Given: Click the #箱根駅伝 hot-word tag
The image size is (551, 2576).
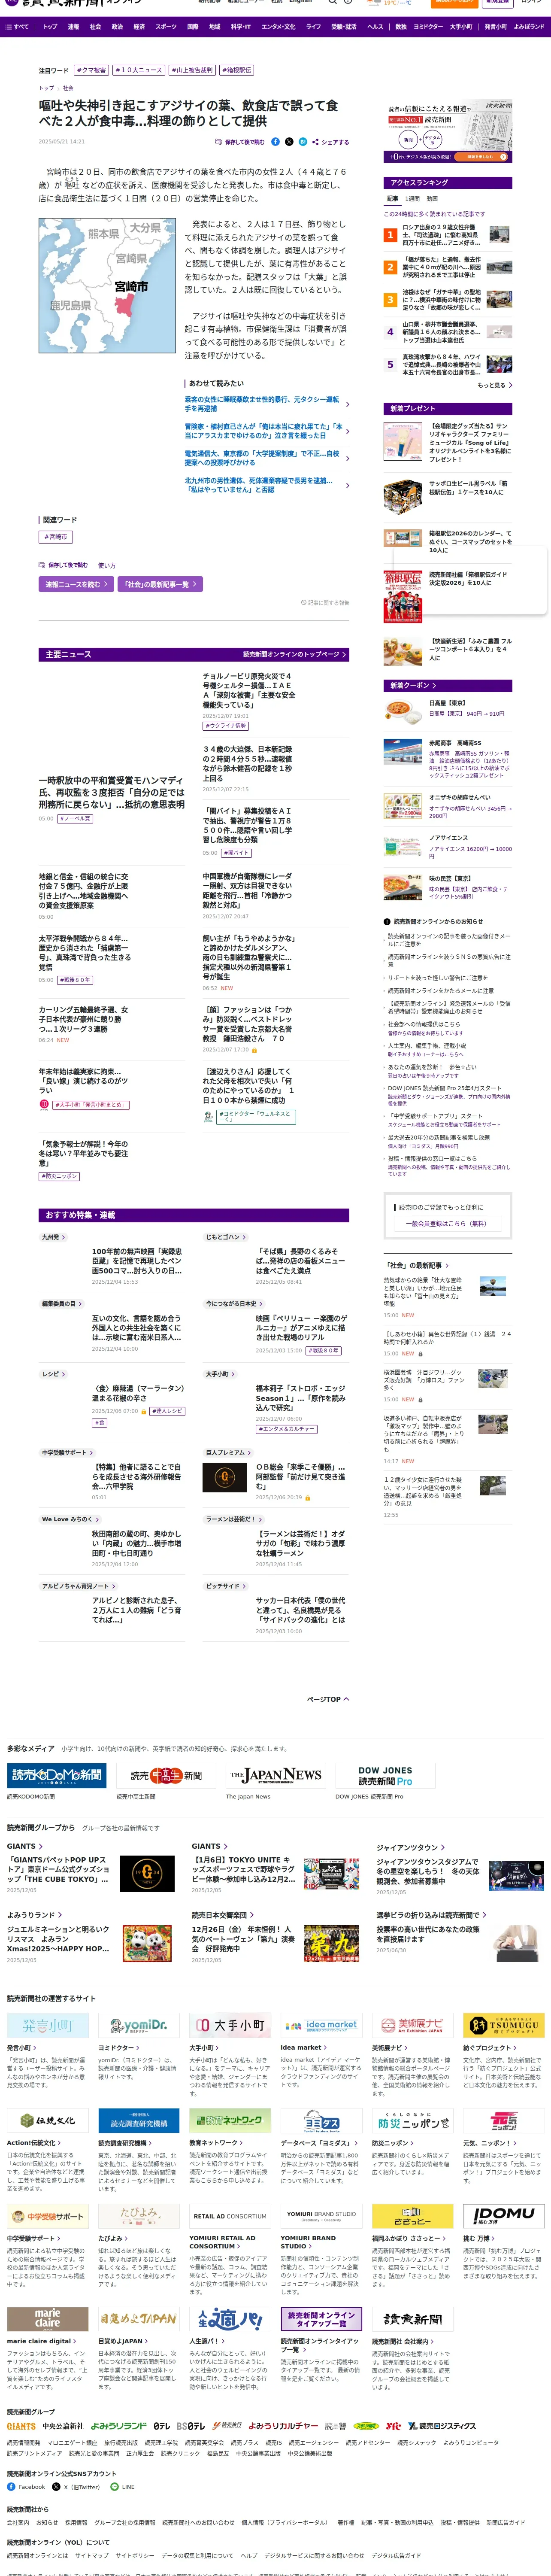Looking at the screenshot, I should (237, 71).
